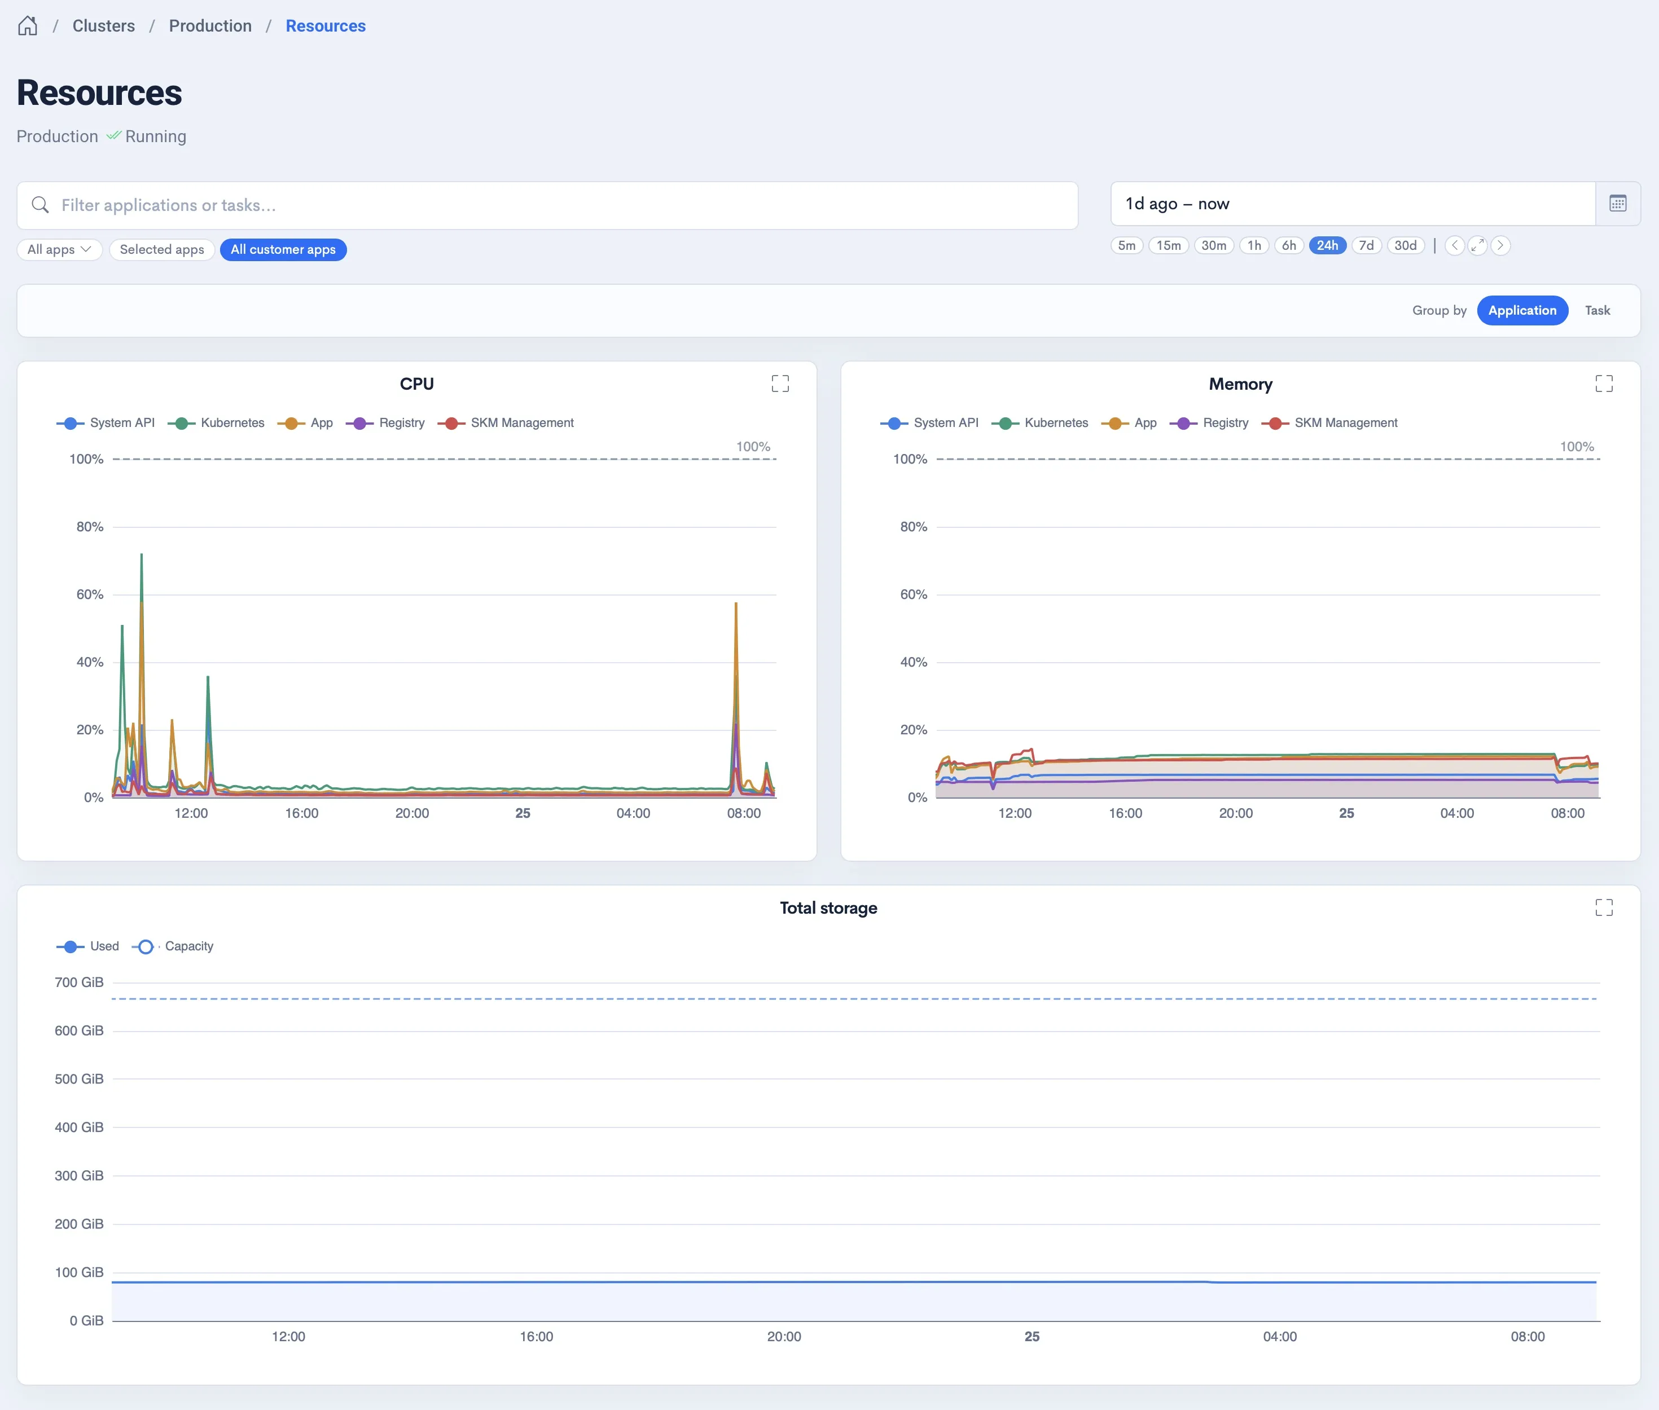Select the Selected apps filter
Screen dimensions: 1659x1410
[x=161, y=249]
